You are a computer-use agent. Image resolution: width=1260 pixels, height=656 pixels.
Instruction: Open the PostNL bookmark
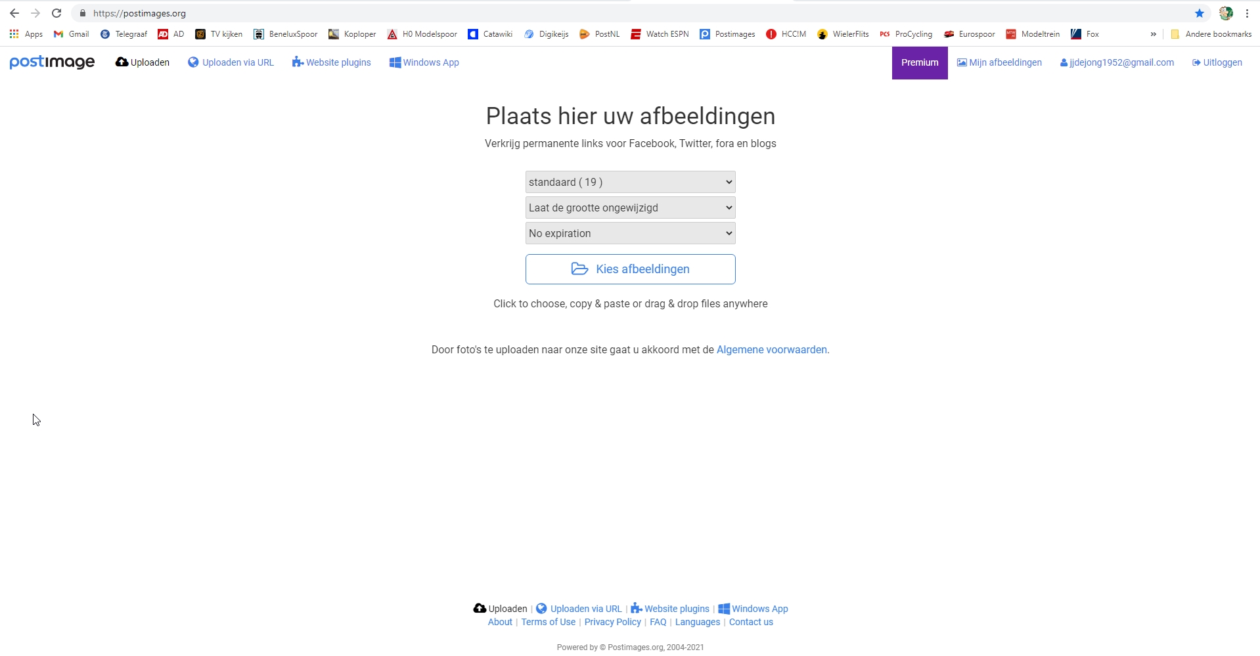pyautogui.click(x=599, y=34)
